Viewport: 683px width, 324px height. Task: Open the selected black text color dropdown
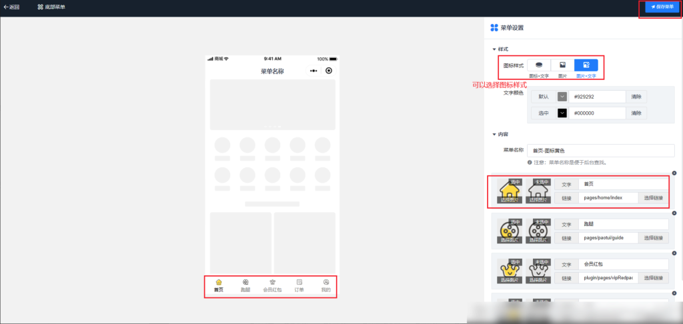coord(562,113)
